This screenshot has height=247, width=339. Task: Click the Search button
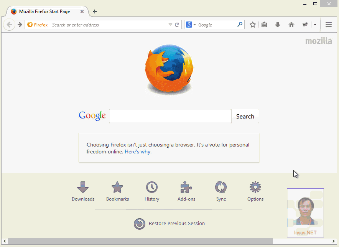245,116
